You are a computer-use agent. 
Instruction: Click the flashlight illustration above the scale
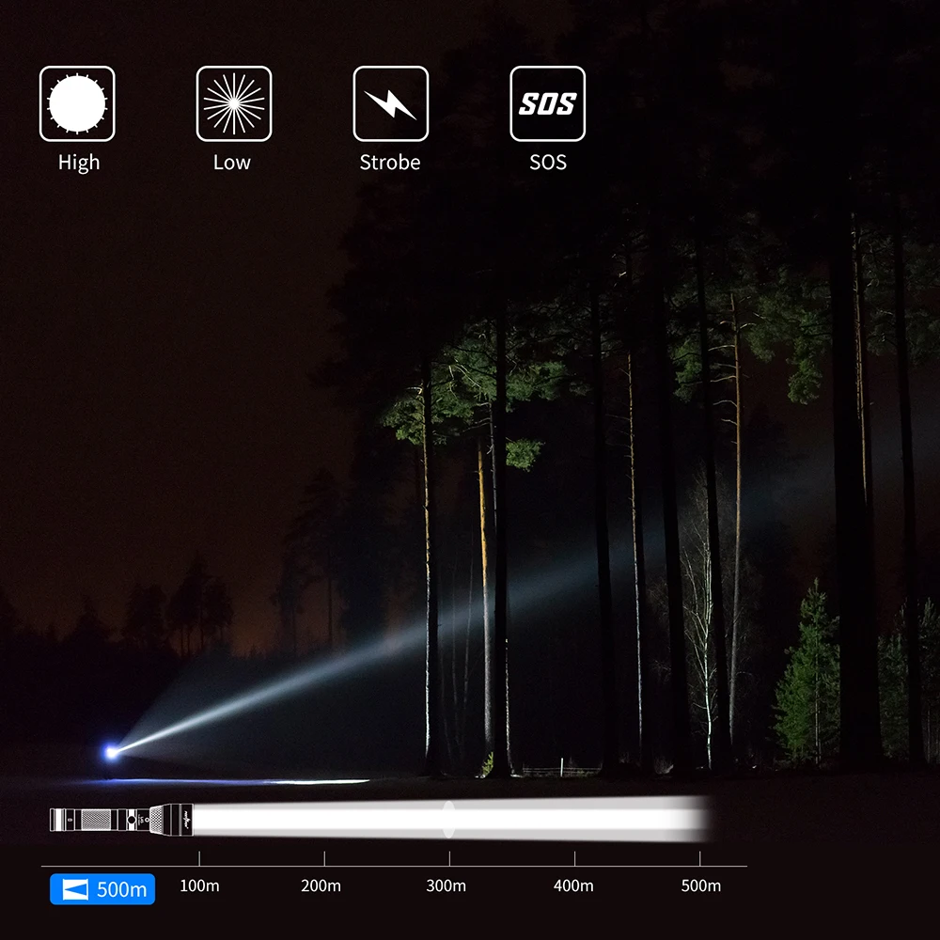(x=121, y=819)
